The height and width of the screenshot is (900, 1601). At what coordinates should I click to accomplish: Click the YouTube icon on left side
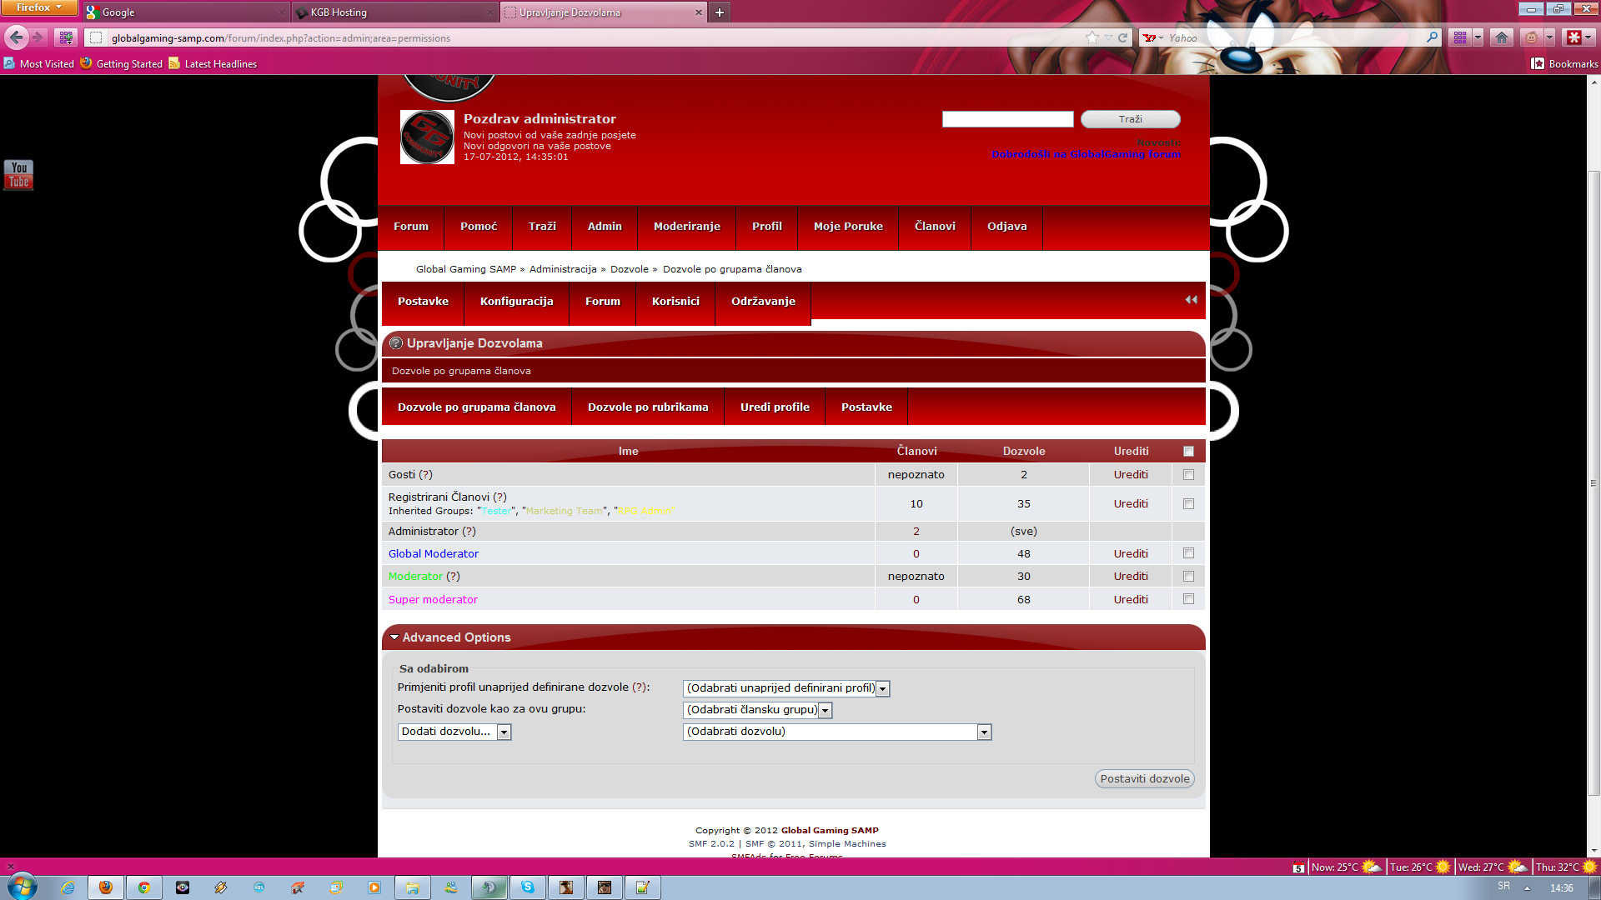(18, 175)
